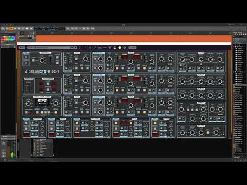Click the next preset arrow in plugin toolbar
Image resolution: width=247 pixels, height=185 pixels.
[x=76, y=48]
